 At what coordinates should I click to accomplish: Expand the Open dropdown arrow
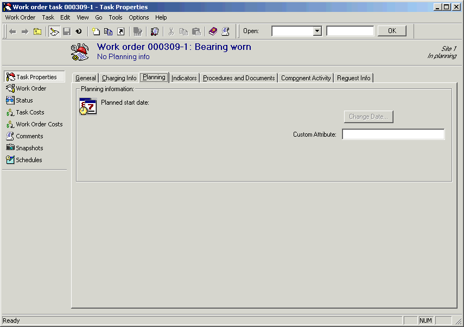(x=317, y=31)
